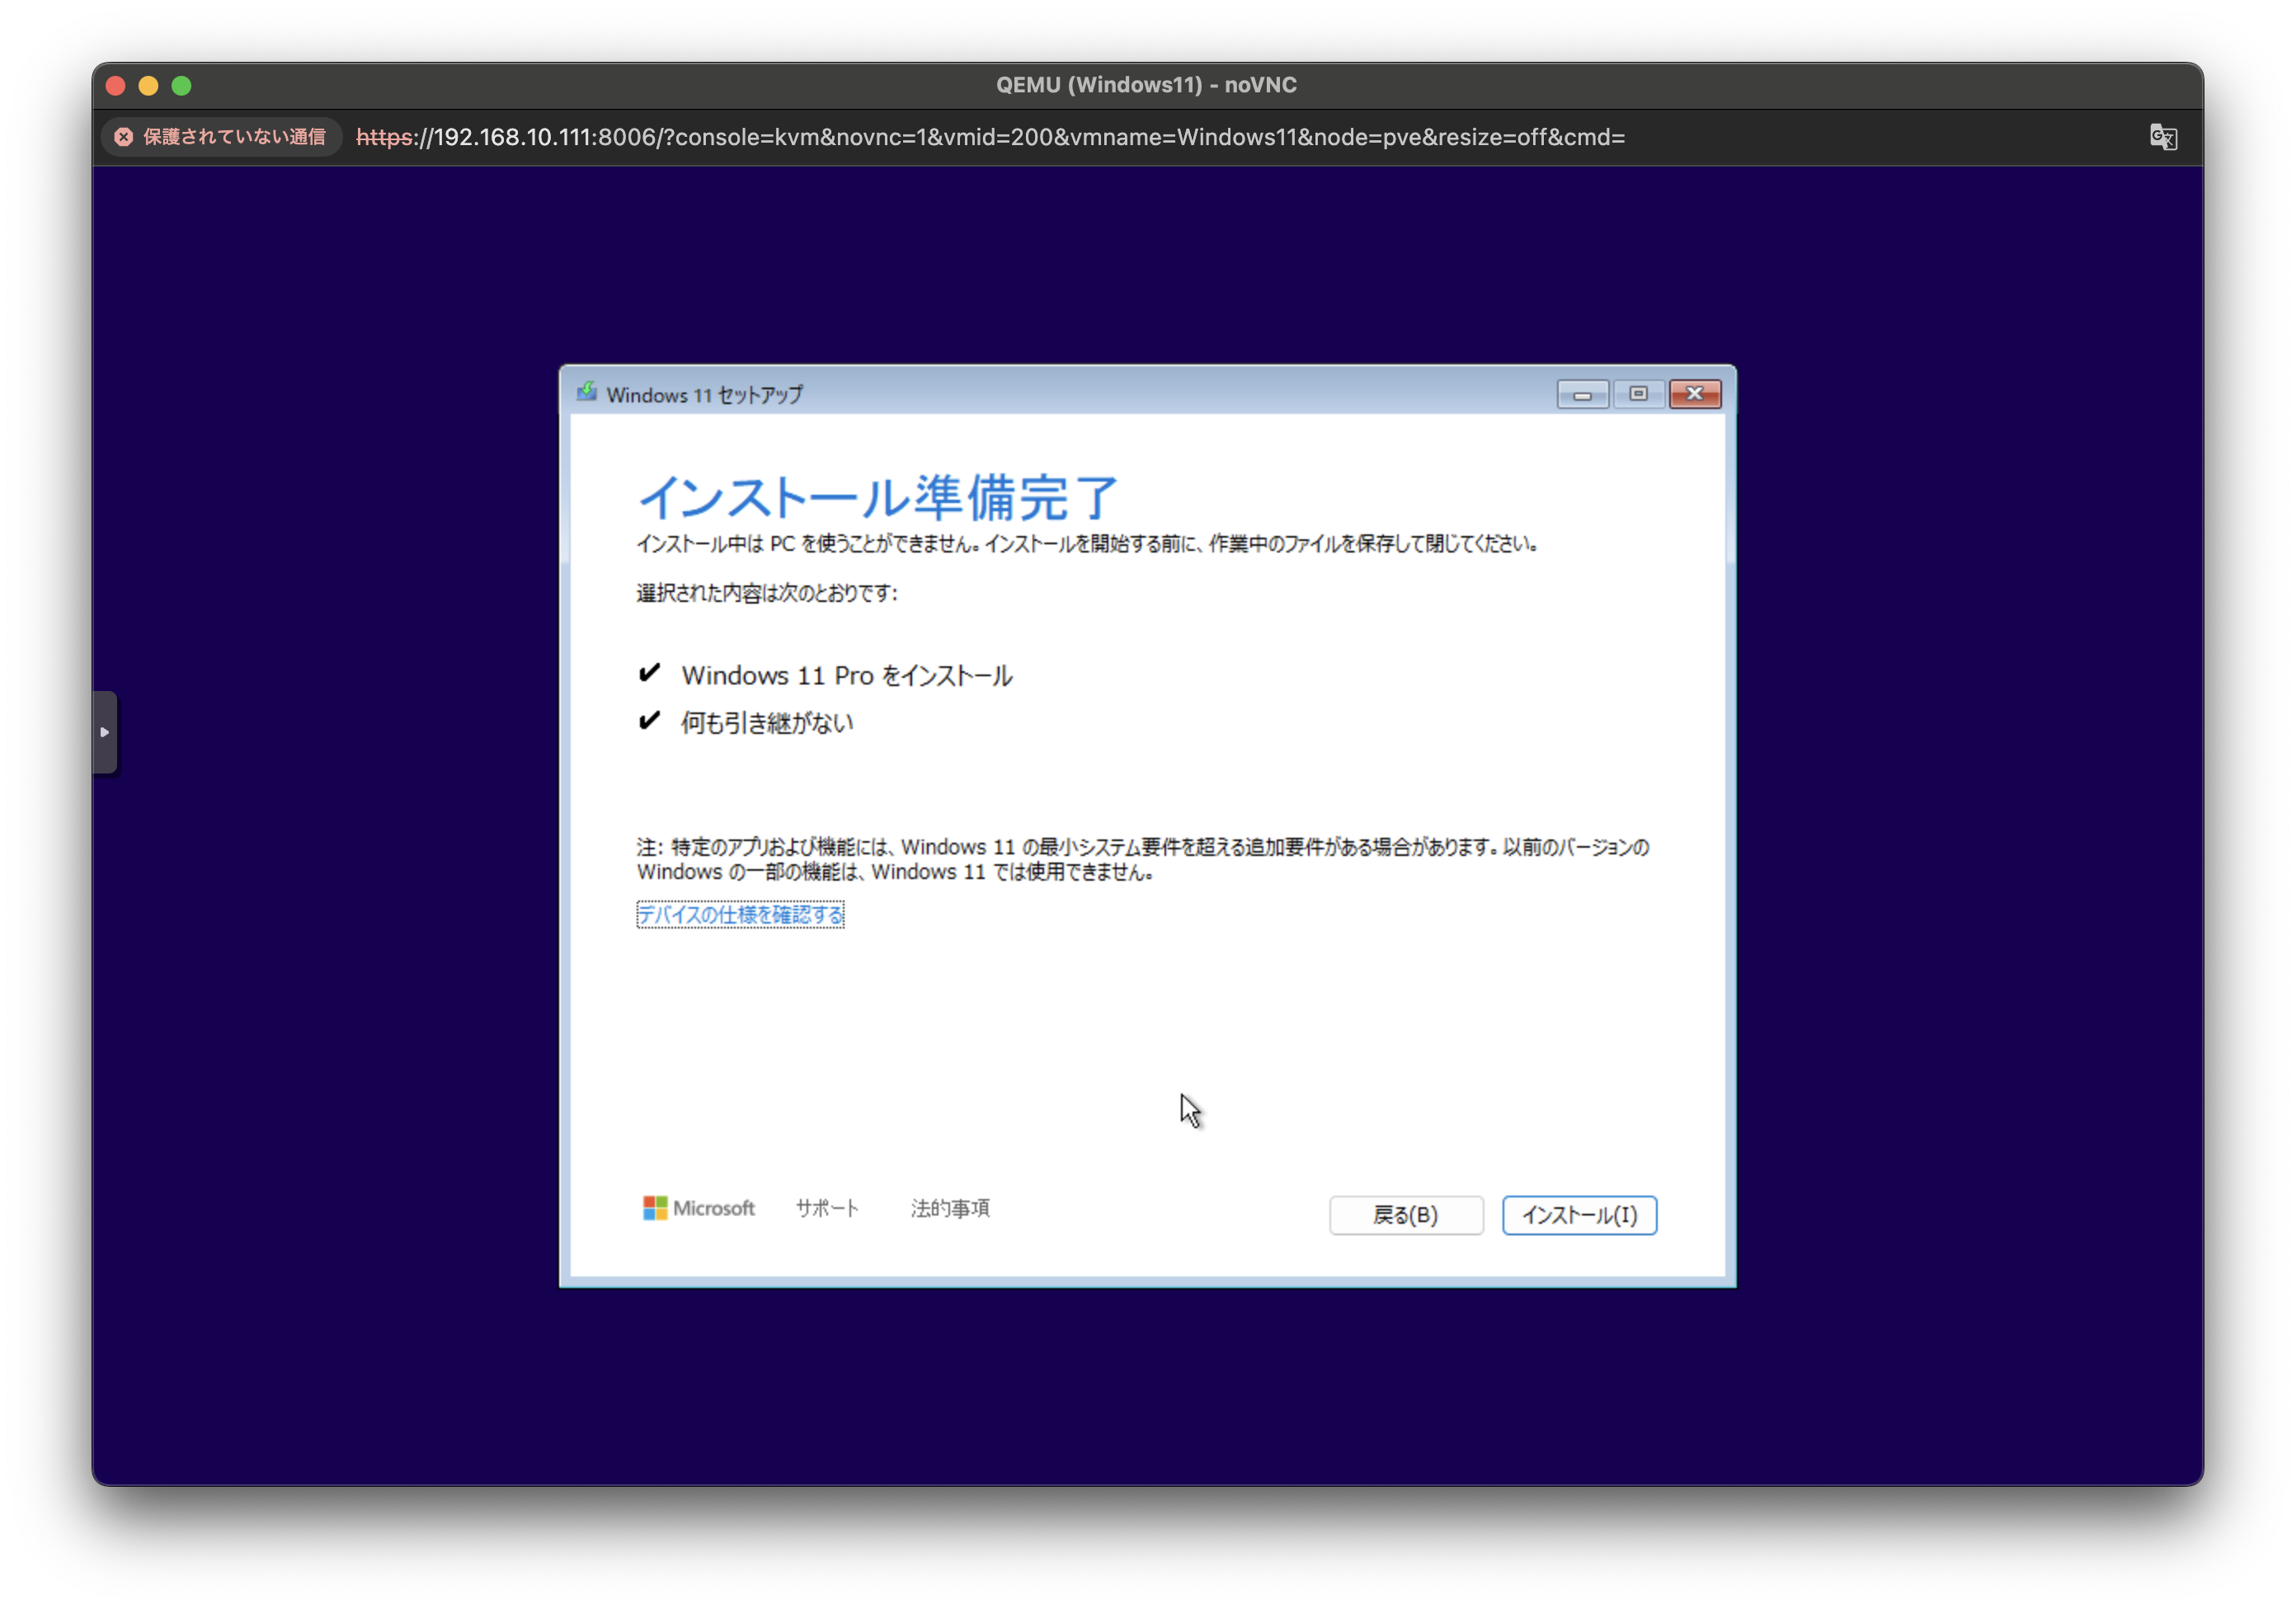Open the 法的事項 link

[950, 1208]
